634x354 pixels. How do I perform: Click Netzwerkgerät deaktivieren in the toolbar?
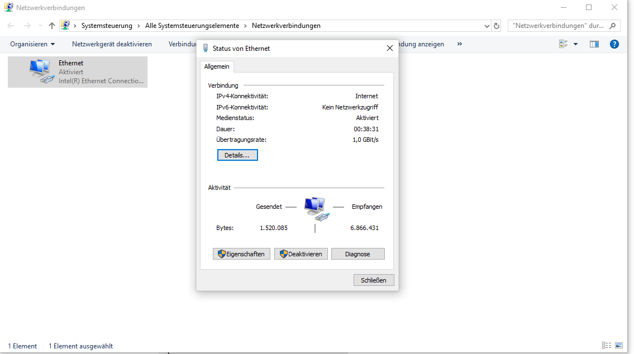[112, 44]
